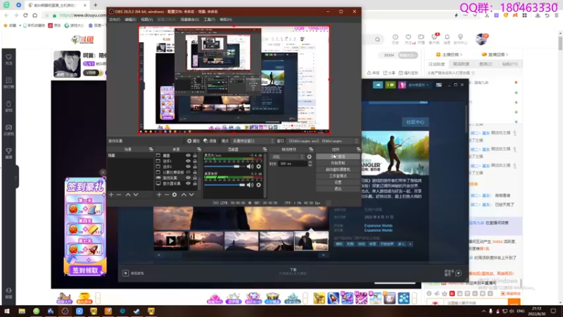Open 排行榜 icon in Douyu left sidebar
The width and height of the screenshot is (563, 317).
8,82
